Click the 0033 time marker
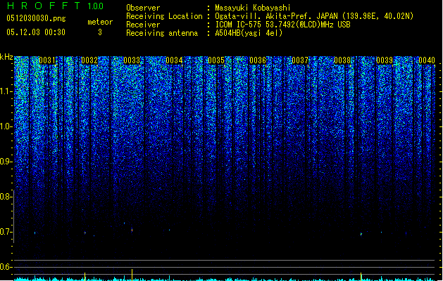Image resolution: width=443 pixels, height=281 pixels. (132, 60)
